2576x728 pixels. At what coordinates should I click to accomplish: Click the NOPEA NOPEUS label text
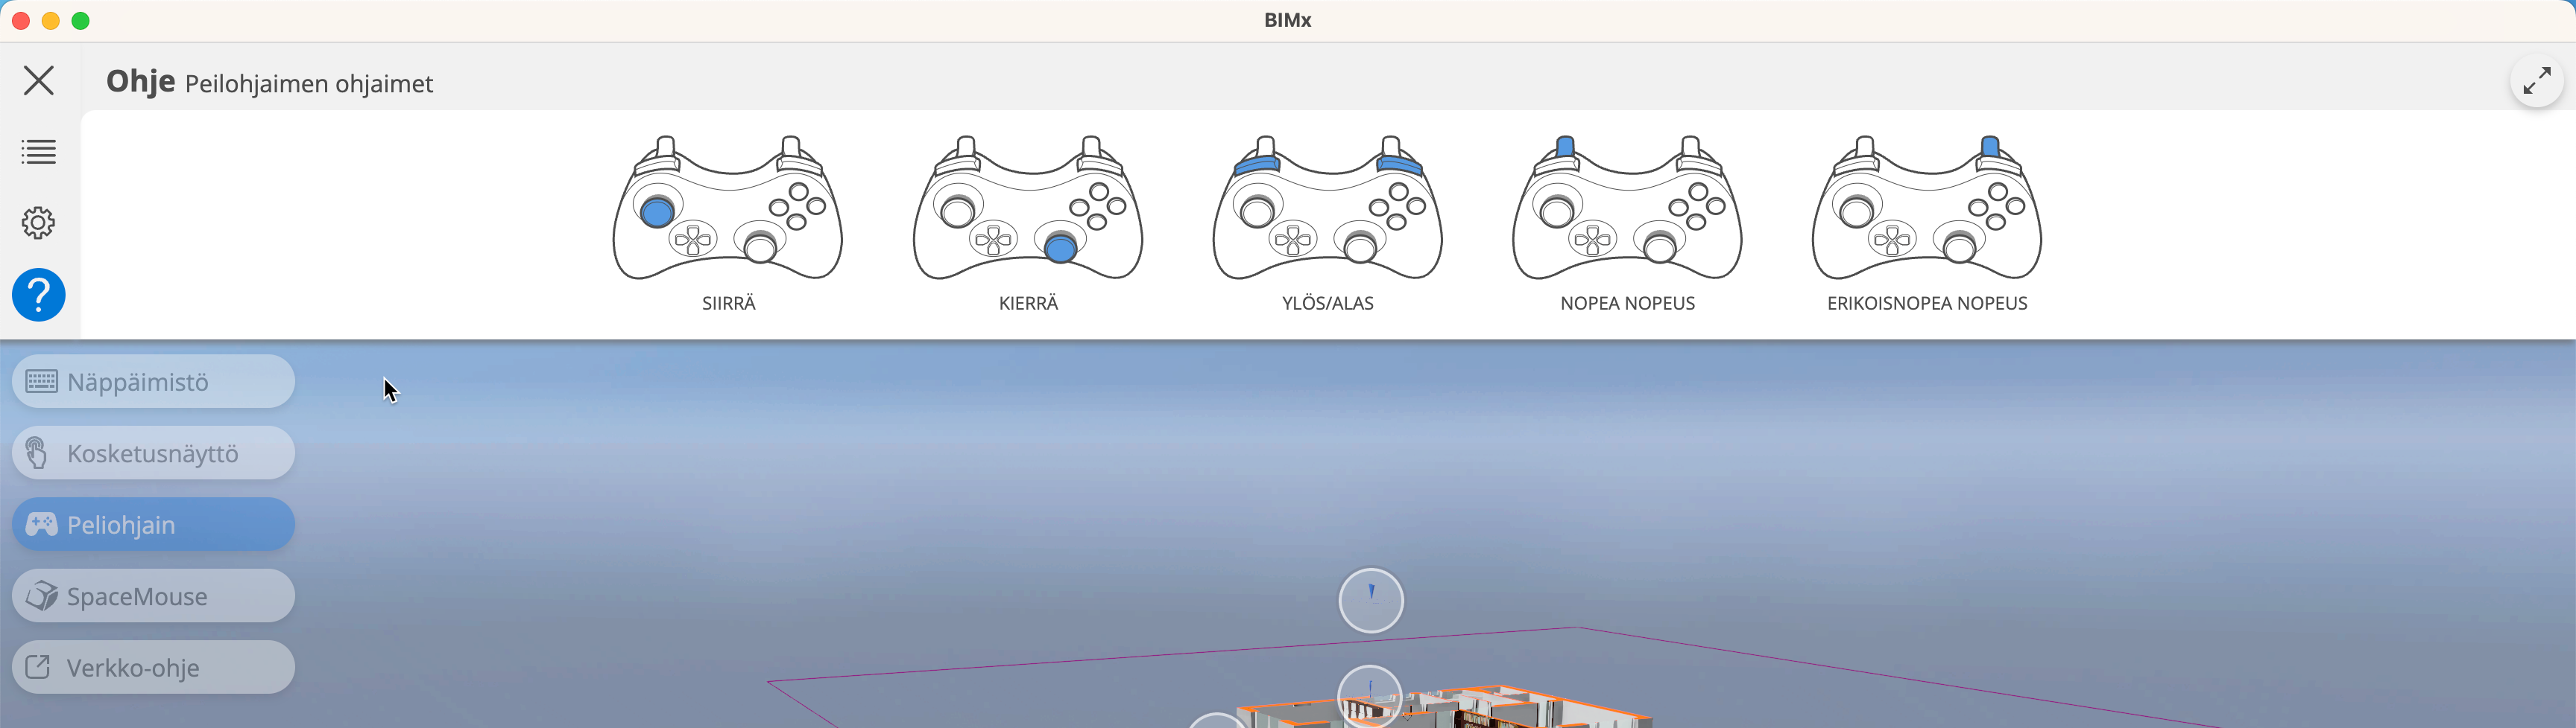(1628, 304)
